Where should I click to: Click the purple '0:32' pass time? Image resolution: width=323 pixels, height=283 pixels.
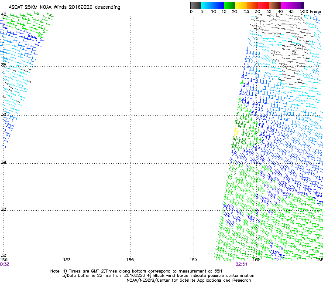tap(4, 264)
